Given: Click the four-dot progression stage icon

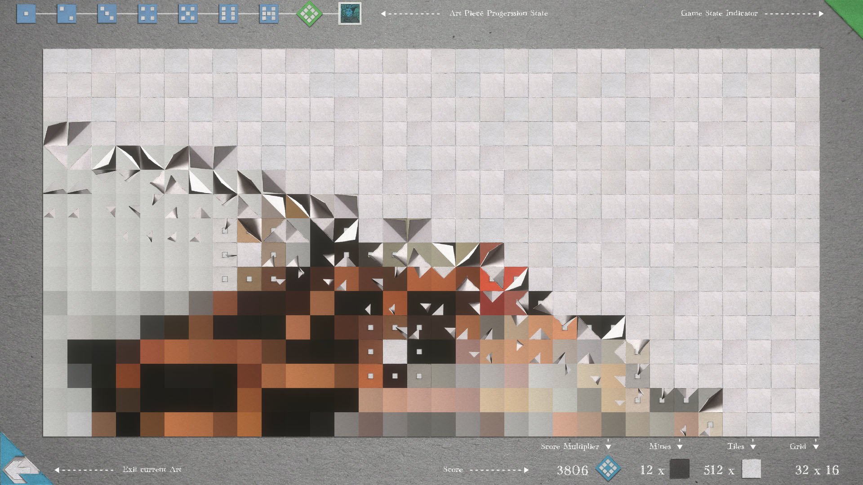Looking at the screenshot, I should 147,13.
